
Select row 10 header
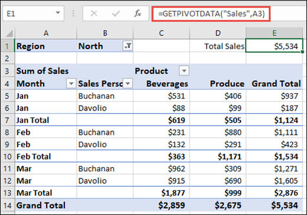pyautogui.click(x=8, y=157)
